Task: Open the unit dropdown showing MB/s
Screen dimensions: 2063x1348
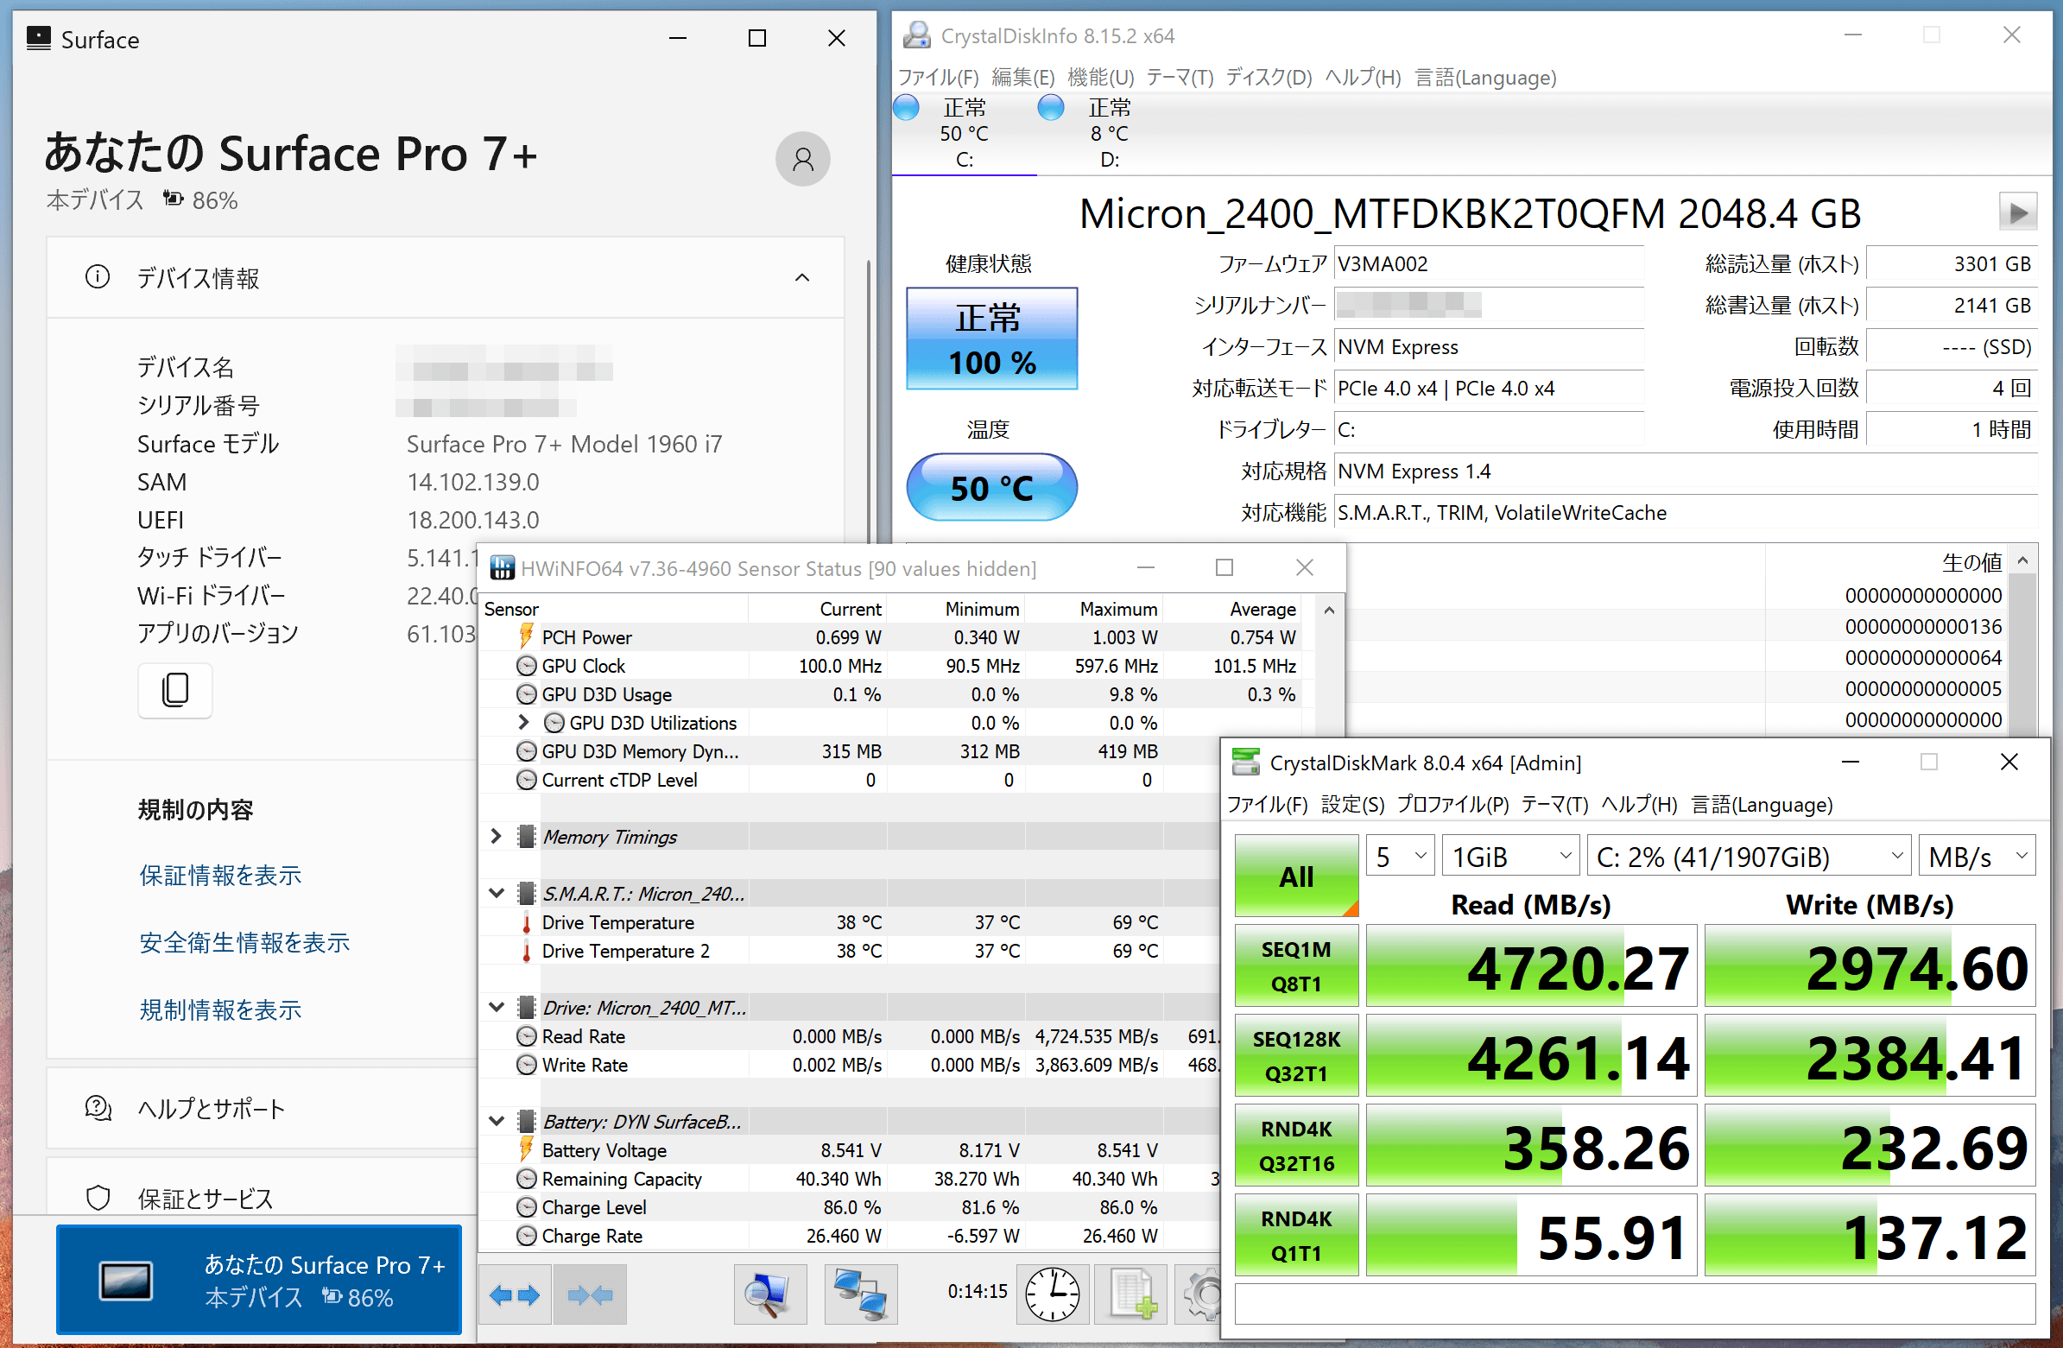Action: click(x=1976, y=857)
